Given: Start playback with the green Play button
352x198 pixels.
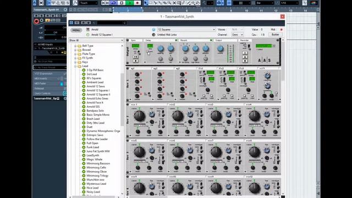Looking at the screenshot, I should click(129, 3).
